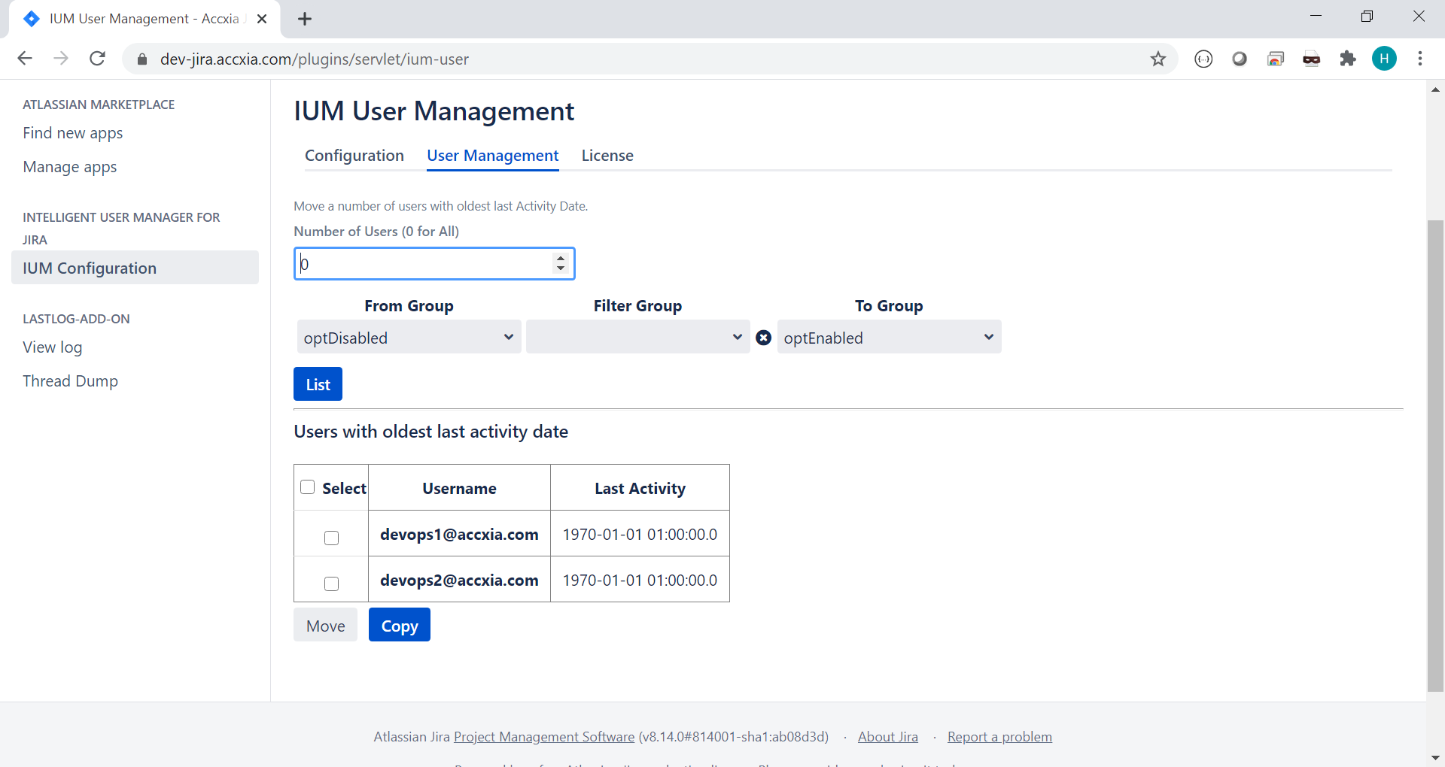Reload the page
The height and width of the screenshot is (767, 1445).
97,59
